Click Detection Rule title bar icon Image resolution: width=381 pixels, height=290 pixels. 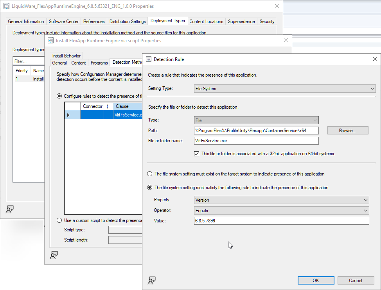(x=149, y=59)
